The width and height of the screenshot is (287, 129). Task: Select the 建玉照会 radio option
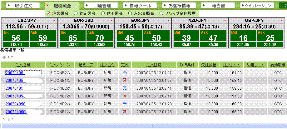pyautogui.click(x=103, y=13)
